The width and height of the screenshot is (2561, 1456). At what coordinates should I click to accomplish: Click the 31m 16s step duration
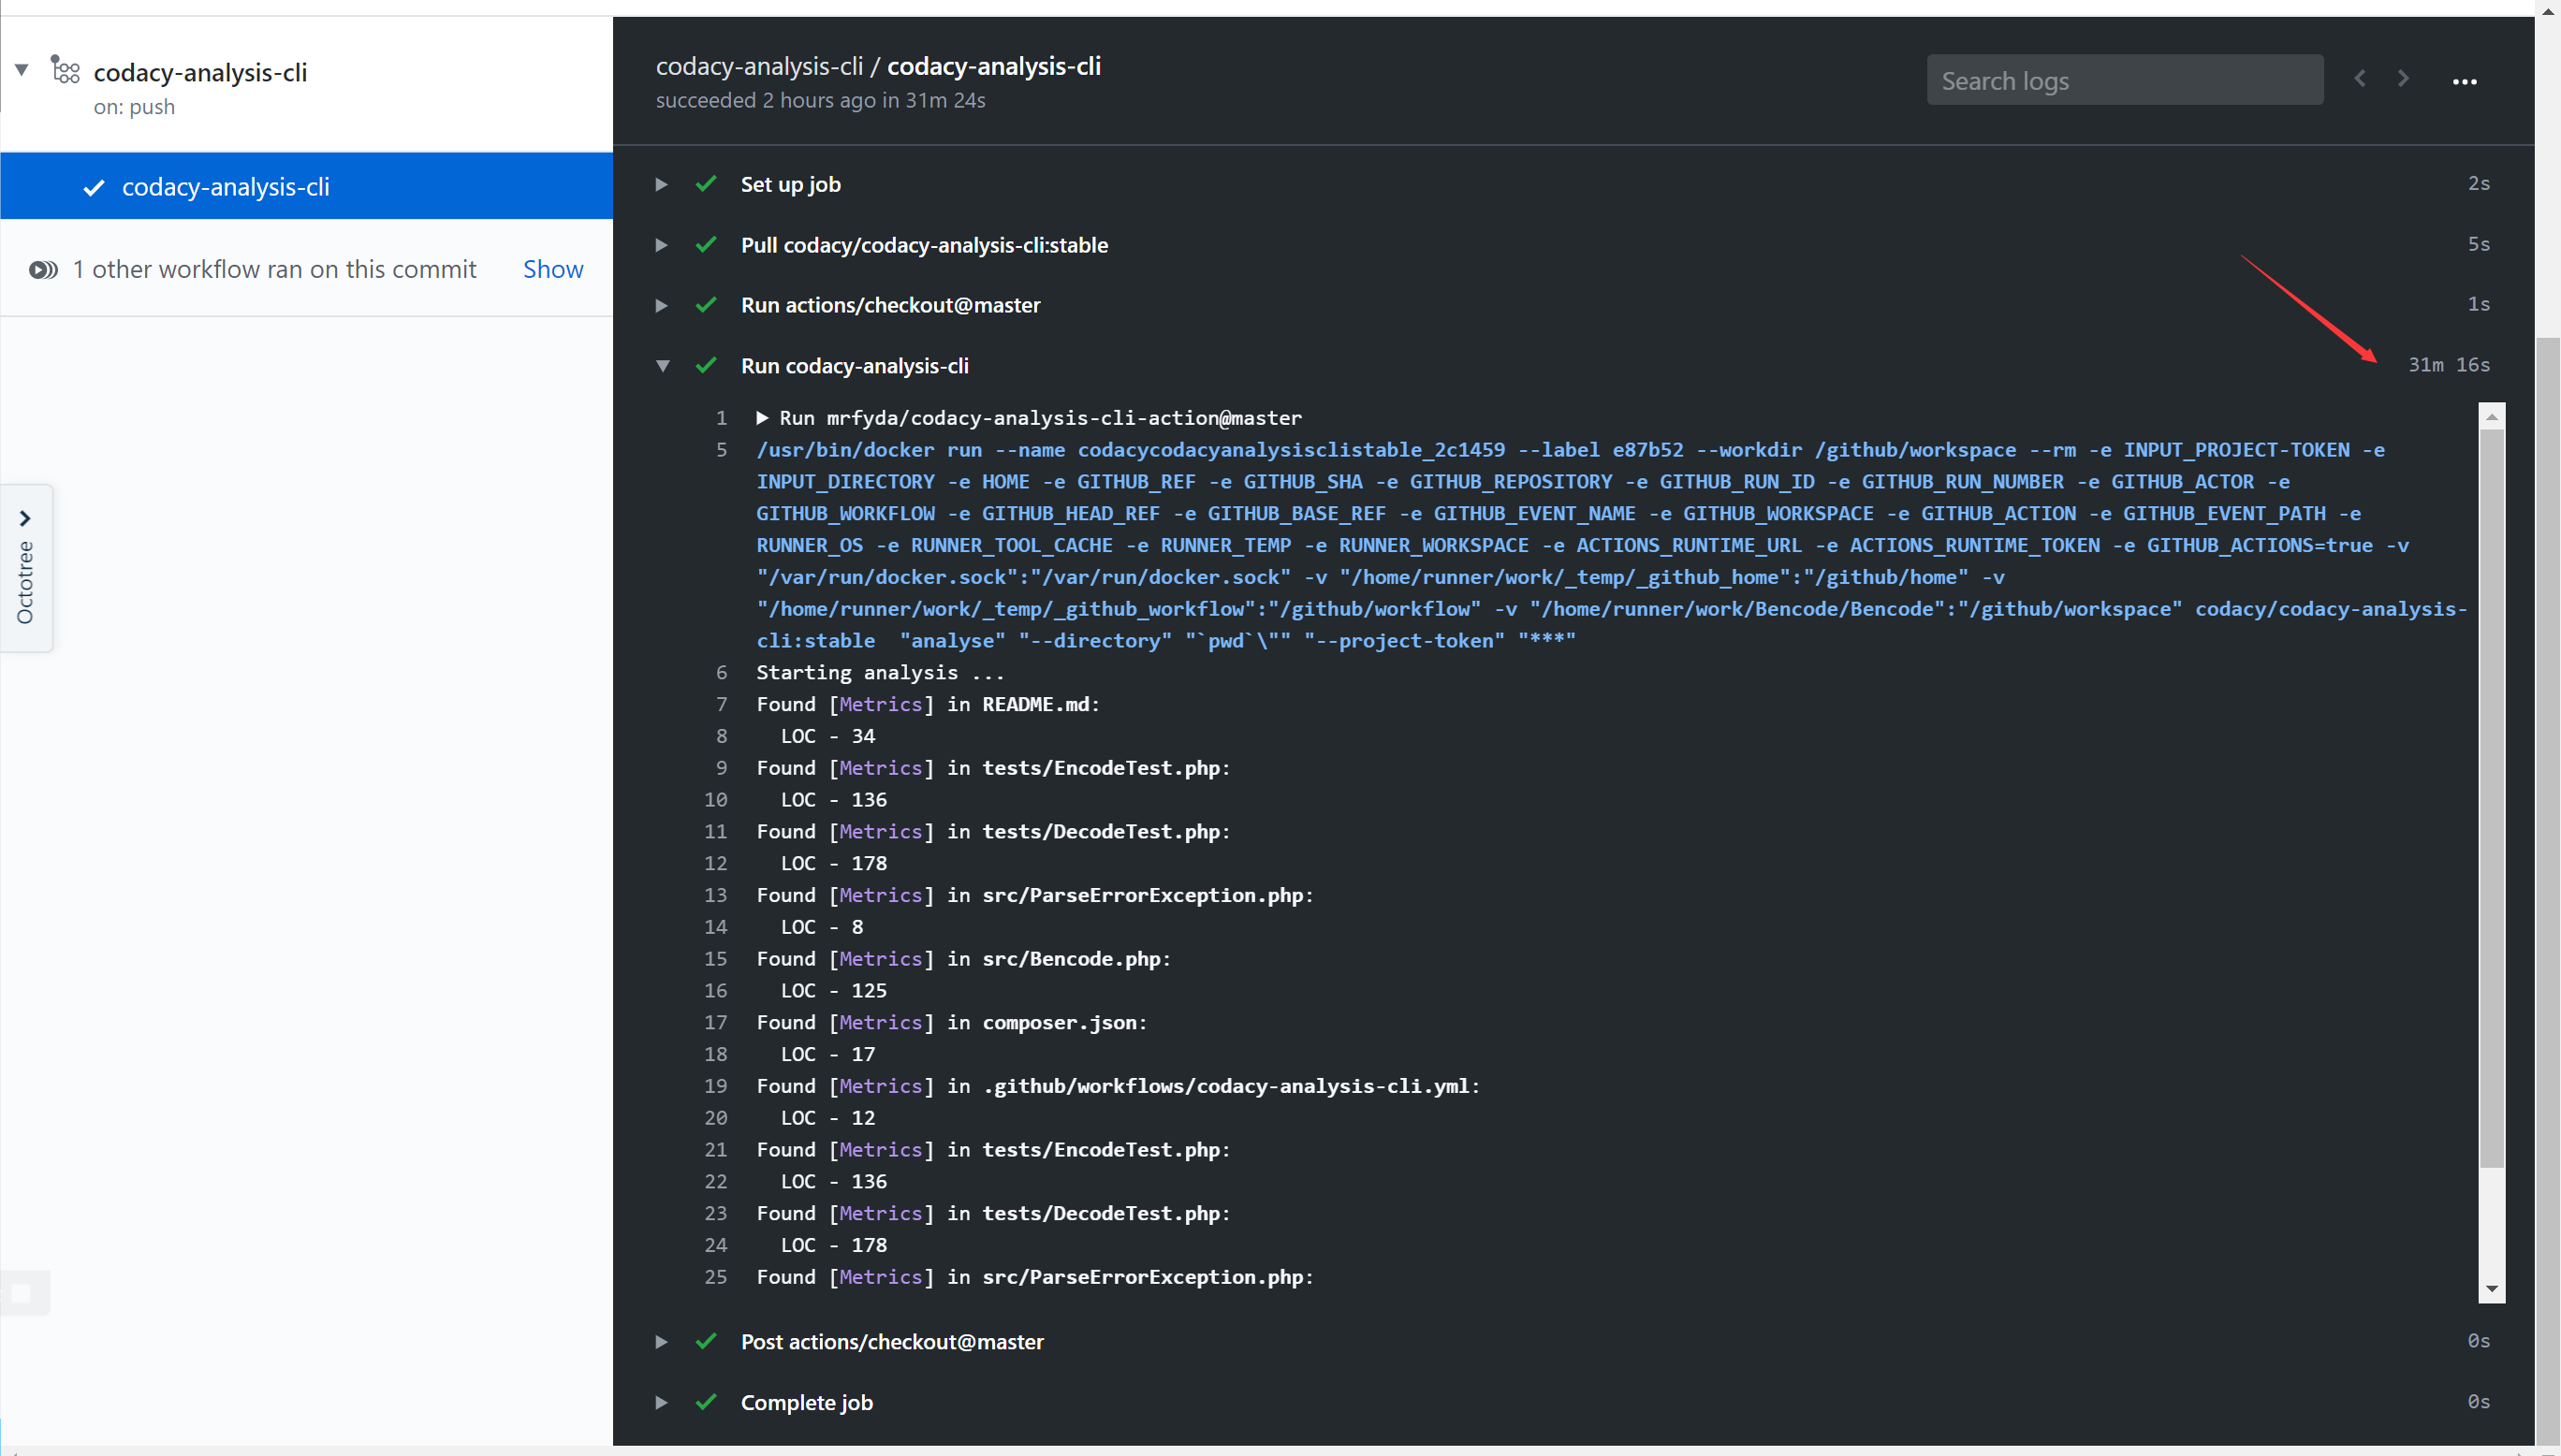pos(2448,365)
